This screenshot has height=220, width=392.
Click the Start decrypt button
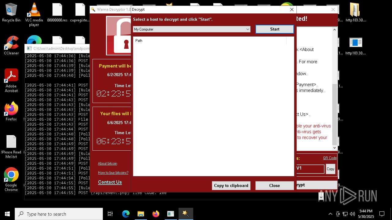pyautogui.click(x=275, y=29)
